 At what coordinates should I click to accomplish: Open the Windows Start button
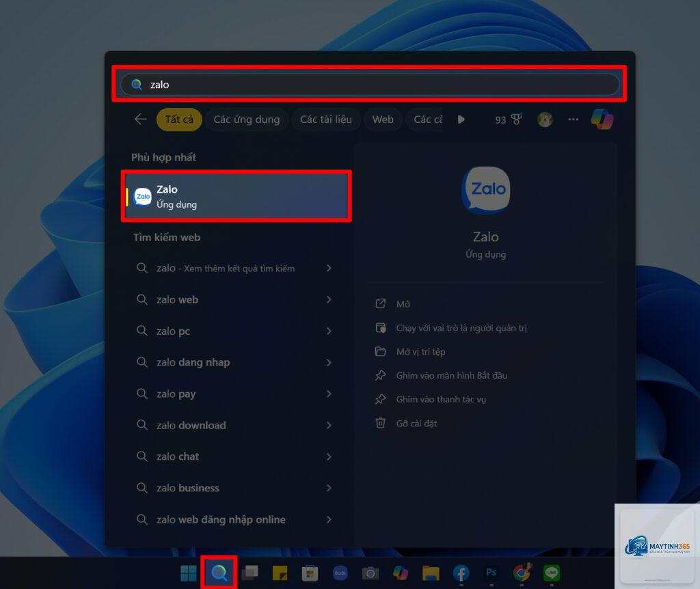[x=189, y=573]
